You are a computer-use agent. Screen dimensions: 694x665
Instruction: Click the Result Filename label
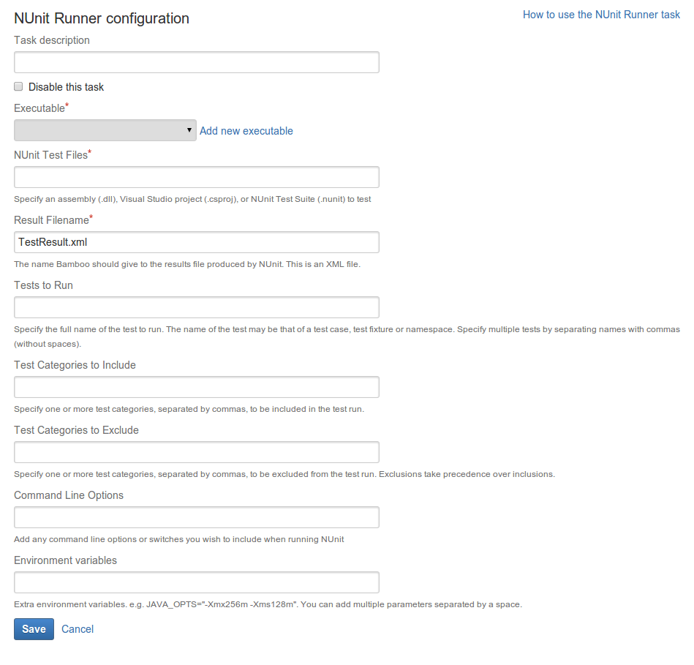click(51, 220)
